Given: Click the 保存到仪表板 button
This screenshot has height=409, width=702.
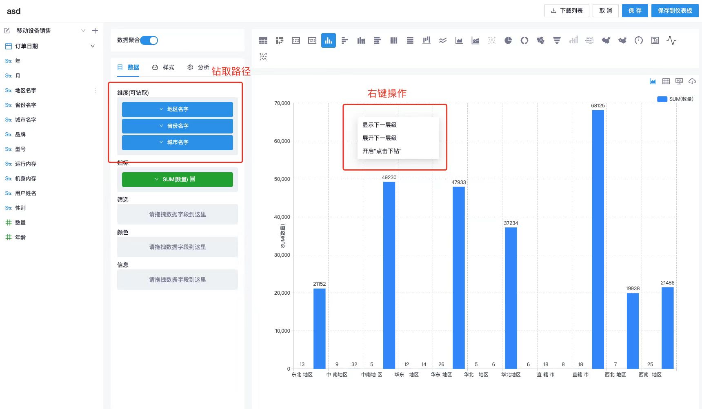Looking at the screenshot, I should [x=675, y=11].
